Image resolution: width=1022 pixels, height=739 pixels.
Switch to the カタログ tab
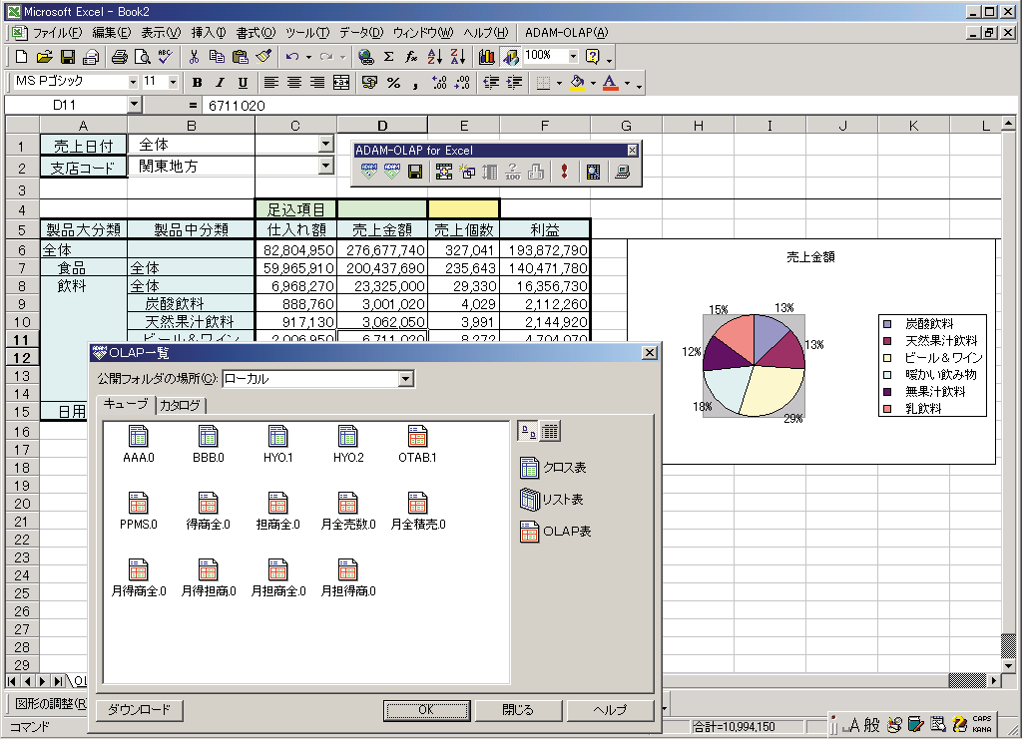180,405
